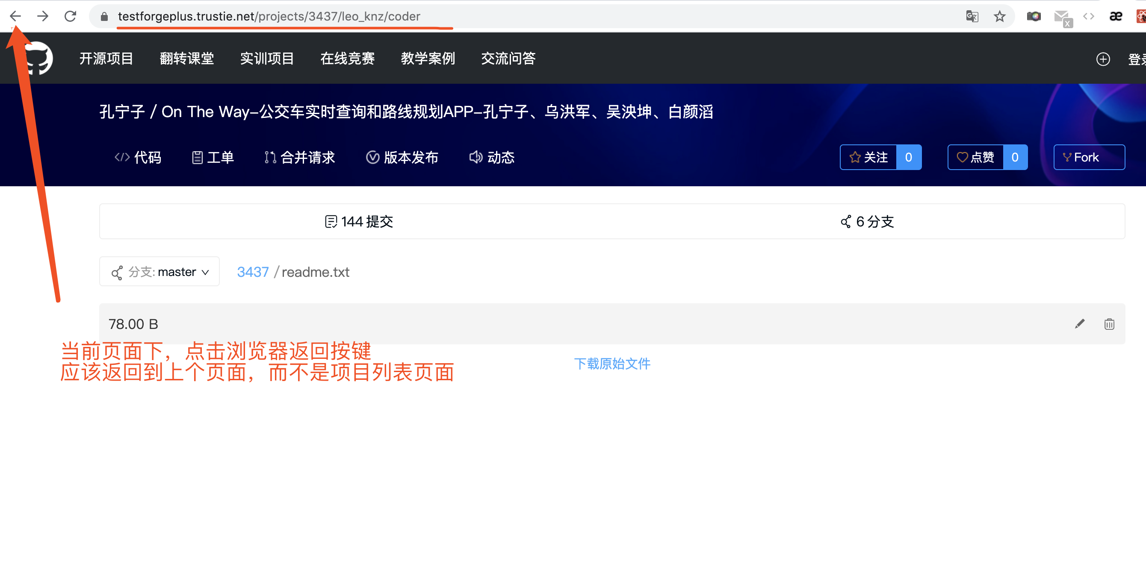Switch to the 代码 tab
This screenshot has height=581, width=1146.
(138, 157)
